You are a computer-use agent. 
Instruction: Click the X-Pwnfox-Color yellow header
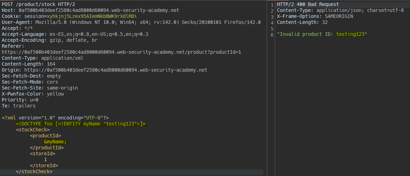[x=33, y=94]
